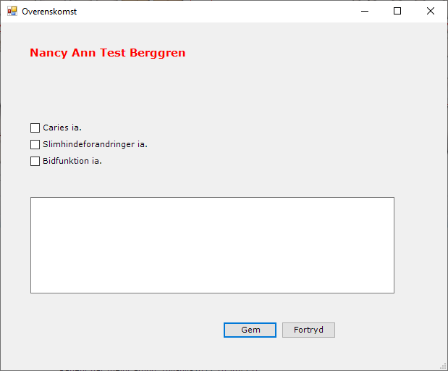This screenshot has height=371, width=448.
Task: Click empty title bar area right of Overenskomst
Action: (x=217, y=11)
